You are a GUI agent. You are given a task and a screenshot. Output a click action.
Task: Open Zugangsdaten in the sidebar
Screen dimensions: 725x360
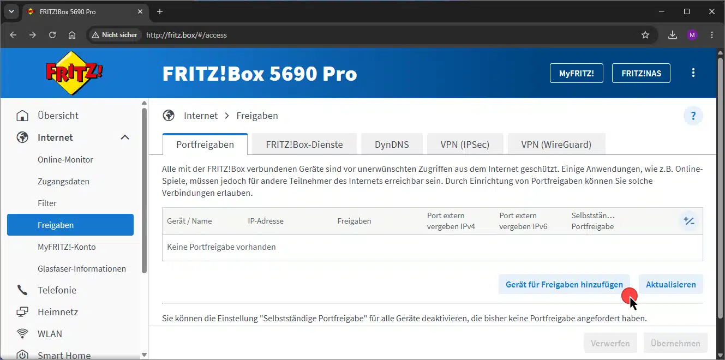63,182
